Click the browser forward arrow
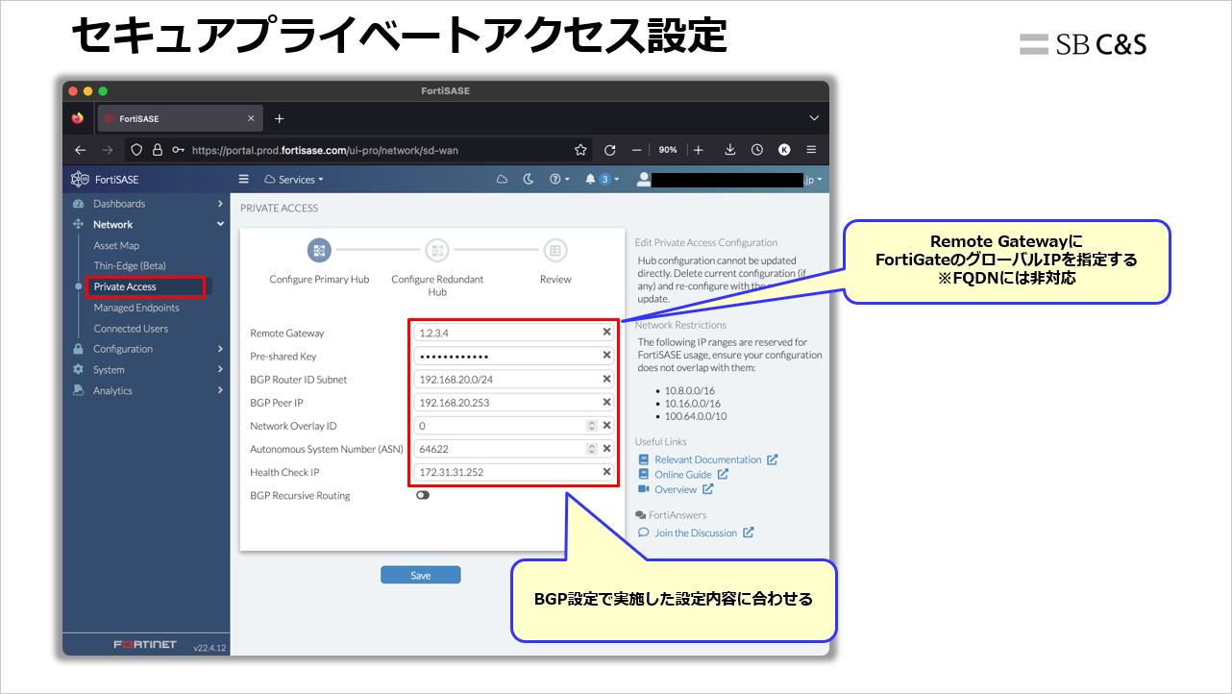This screenshot has height=694, width=1232. tap(107, 150)
